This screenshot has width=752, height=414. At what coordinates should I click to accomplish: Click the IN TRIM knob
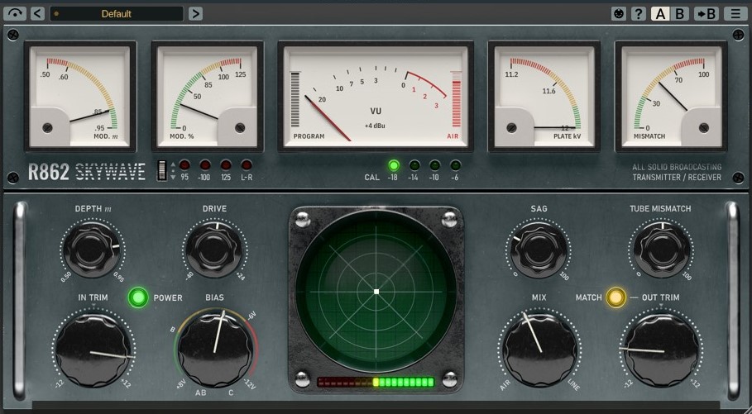93,350
